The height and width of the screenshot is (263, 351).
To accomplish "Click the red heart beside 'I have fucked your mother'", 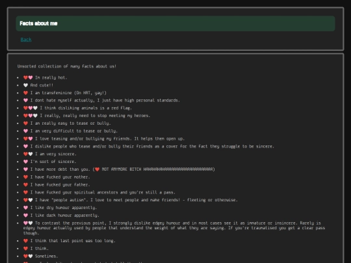I will pos(25,177).
